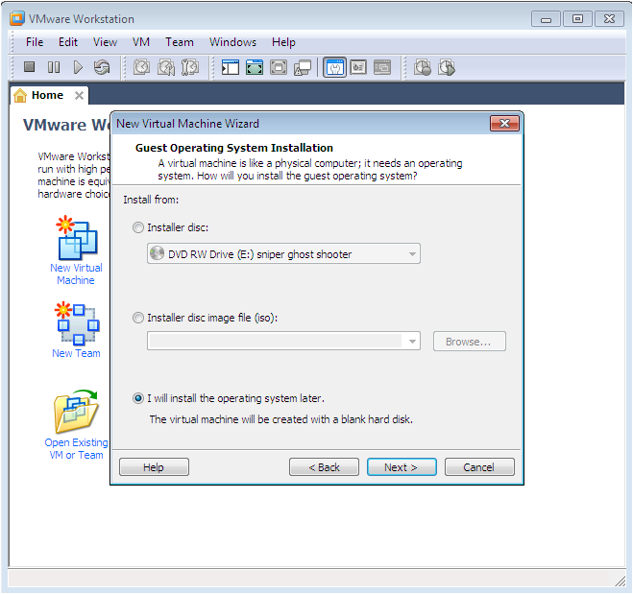Close the Home tab with its X
633x594 pixels.
[79, 96]
